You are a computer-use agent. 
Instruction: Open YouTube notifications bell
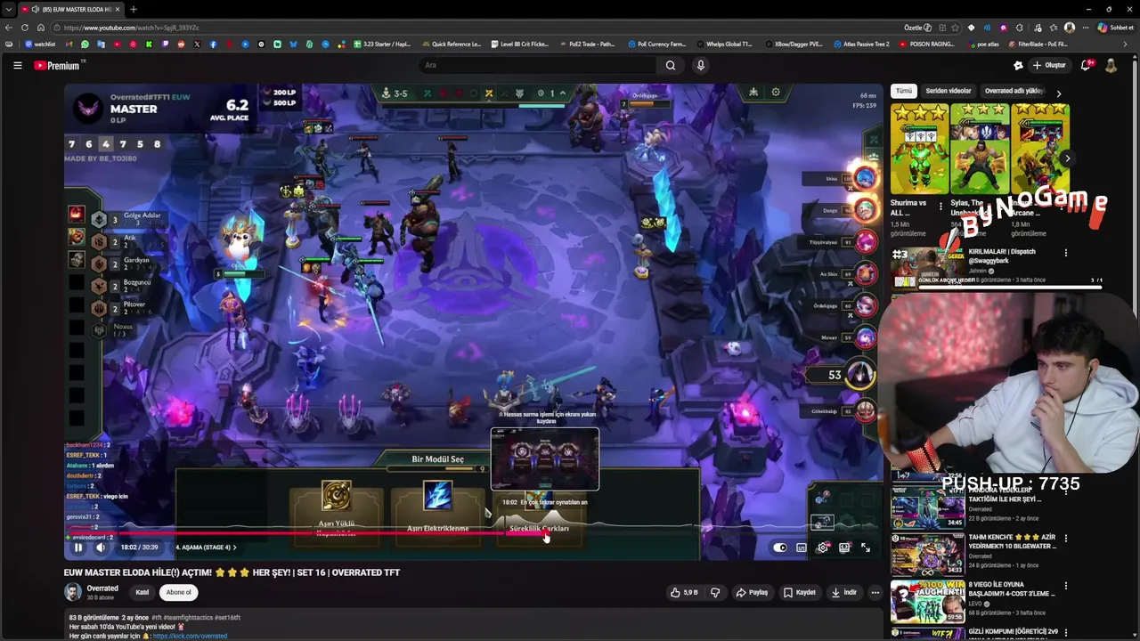click(x=1086, y=65)
